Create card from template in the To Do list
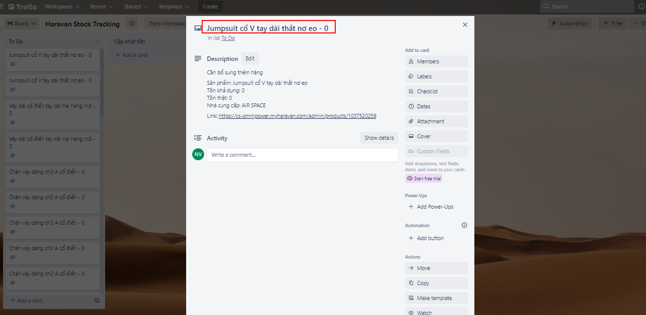 97,301
